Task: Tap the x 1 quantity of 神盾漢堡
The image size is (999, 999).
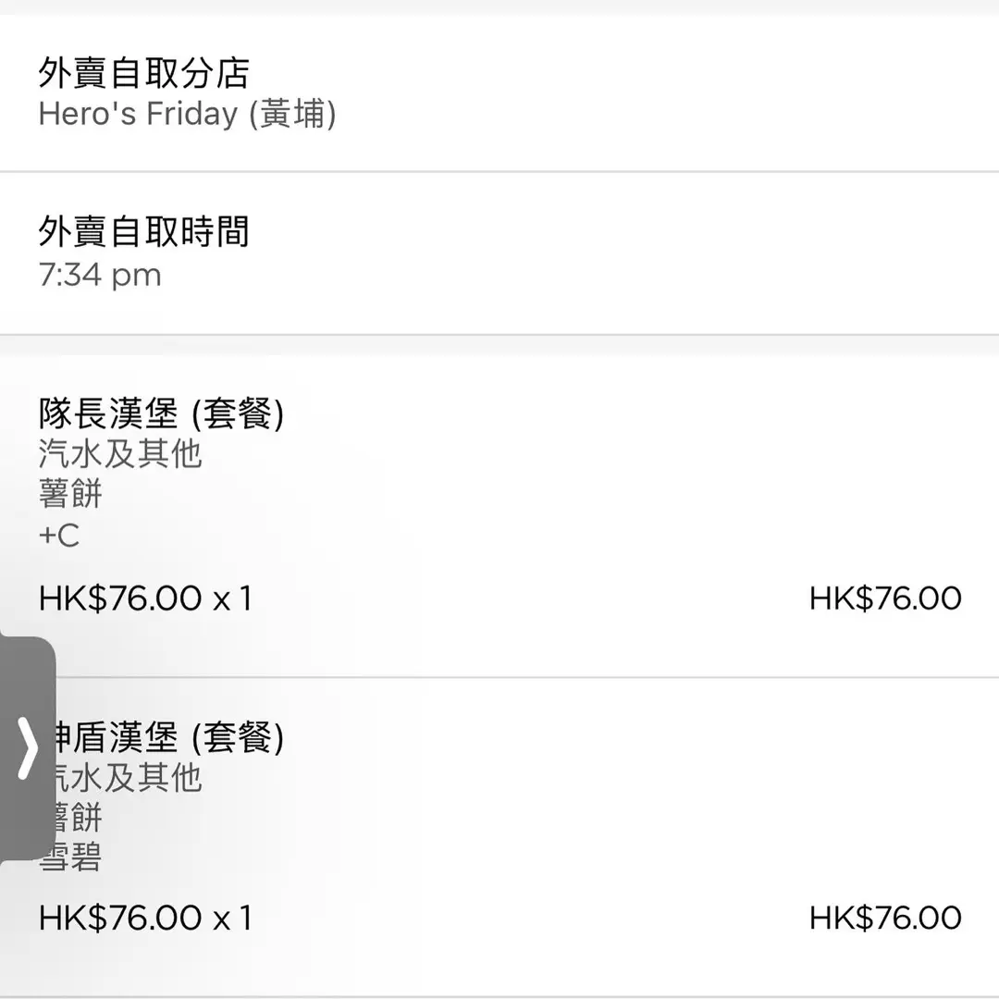Action: pyautogui.click(x=232, y=918)
